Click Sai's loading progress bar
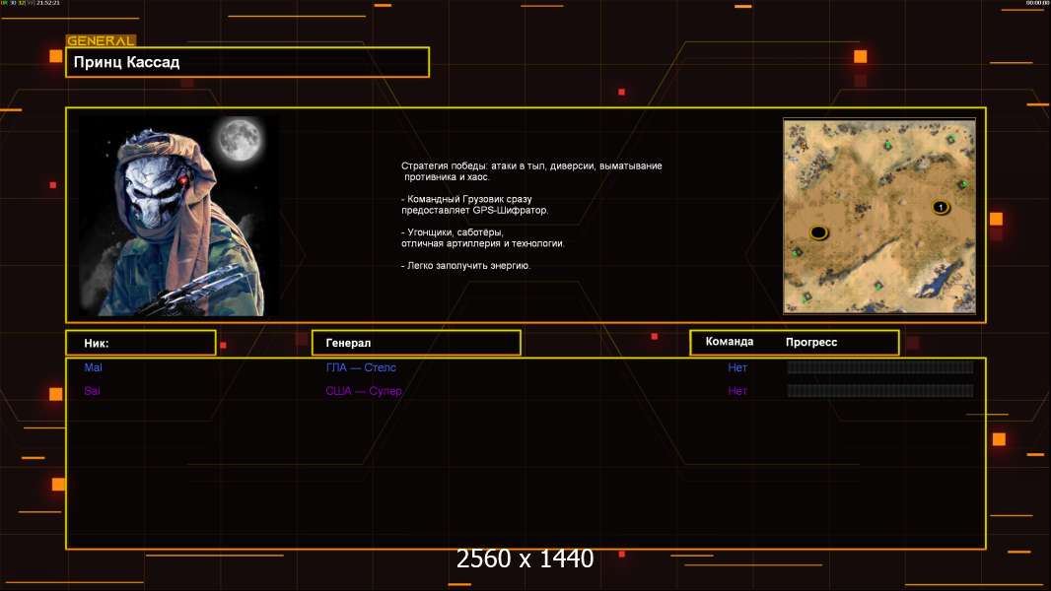This screenshot has width=1051, height=591. coord(879,391)
